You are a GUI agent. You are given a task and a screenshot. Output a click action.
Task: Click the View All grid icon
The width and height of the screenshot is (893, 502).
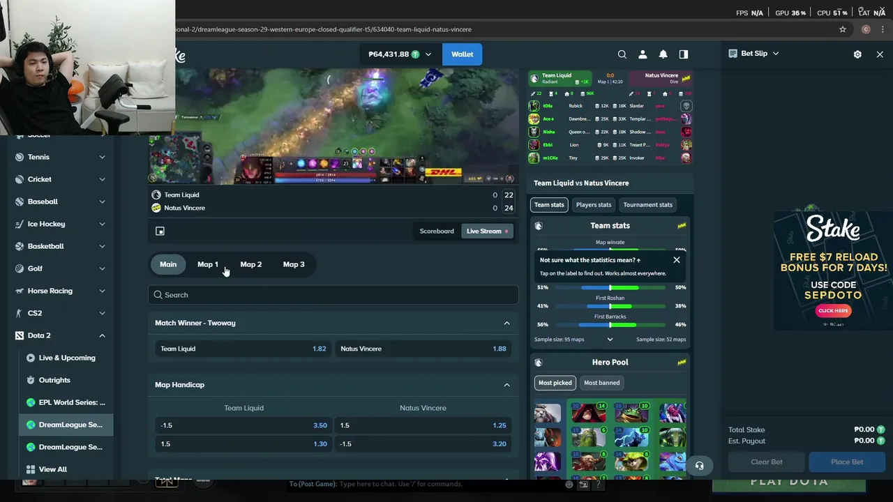[31, 469]
